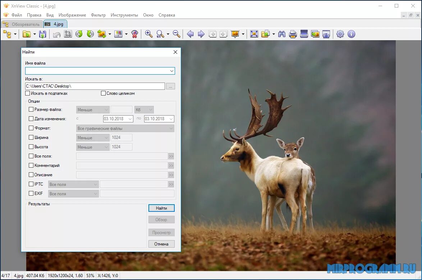The image size is (422, 280).
Task: Open the Инструменты menu
Action: click(125, 15)
